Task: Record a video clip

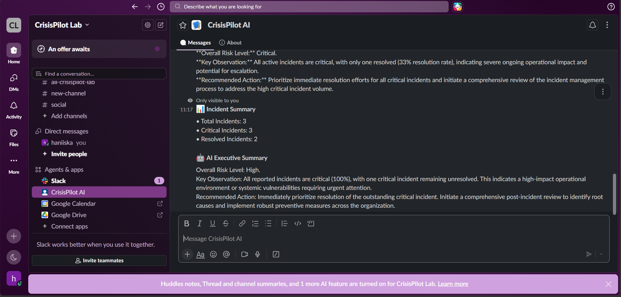Action: click(244, 254)
